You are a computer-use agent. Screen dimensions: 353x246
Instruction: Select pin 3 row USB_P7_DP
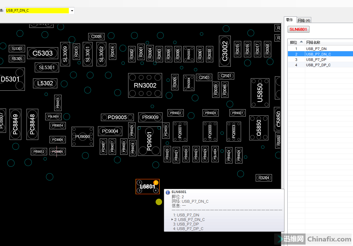pos(316,59)
